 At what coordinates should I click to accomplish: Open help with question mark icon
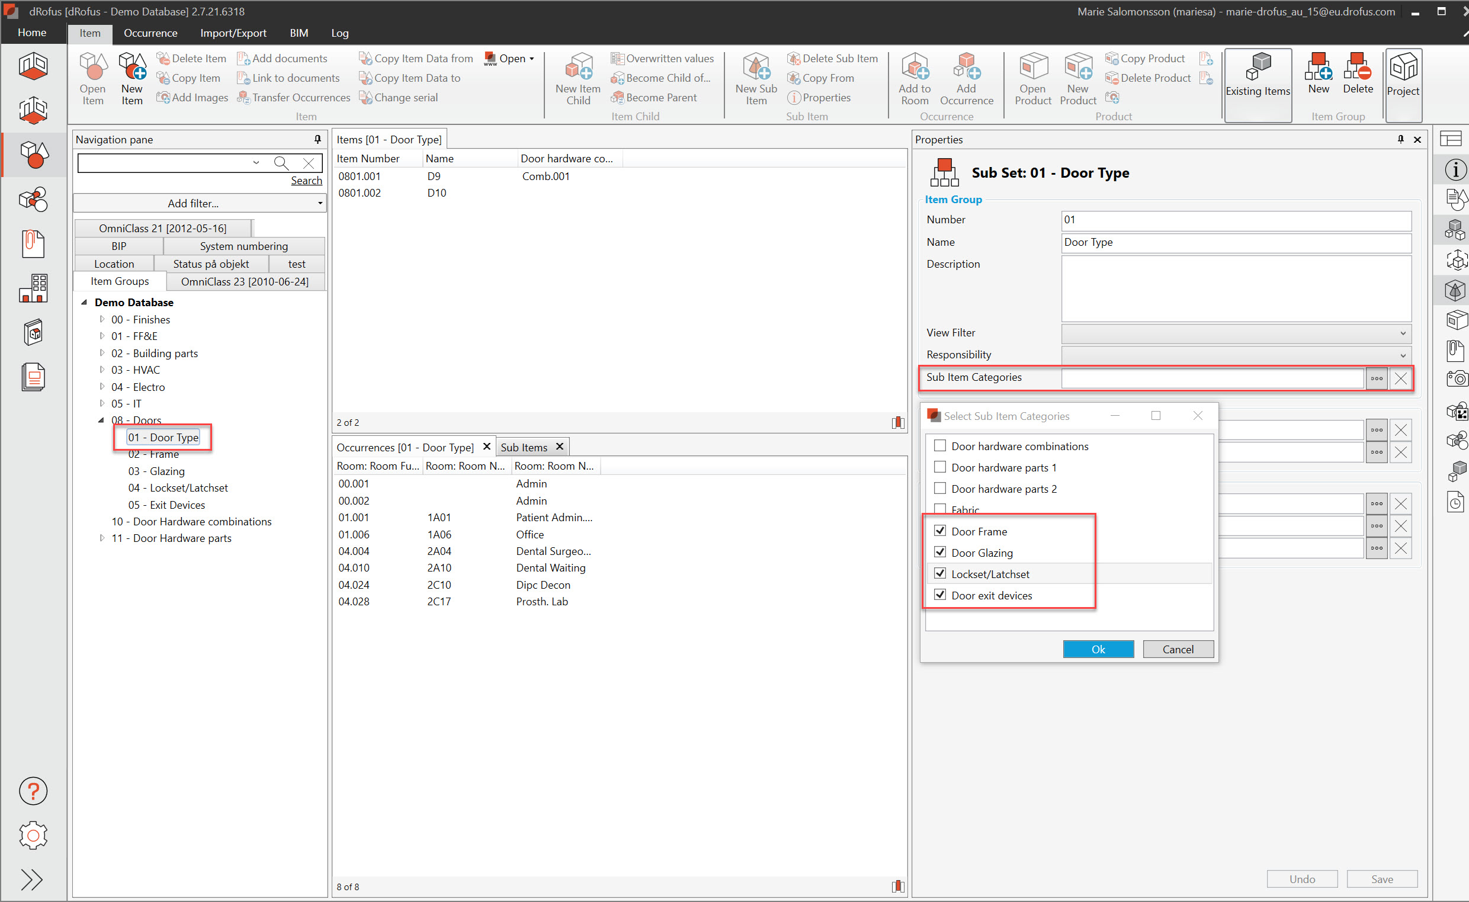pyautogui.click(x=33, y=791)
